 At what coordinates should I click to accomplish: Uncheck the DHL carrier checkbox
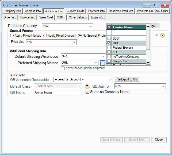[x=109, y=43]
